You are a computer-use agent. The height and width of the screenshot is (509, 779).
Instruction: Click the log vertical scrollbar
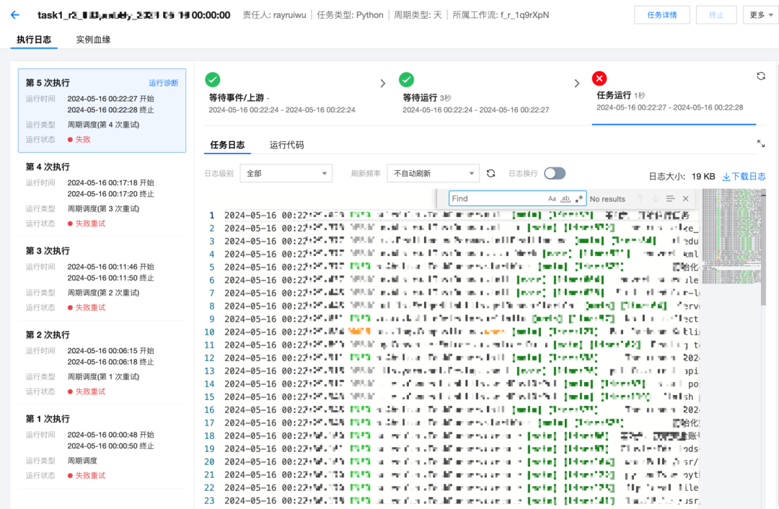tap(763, 247)
